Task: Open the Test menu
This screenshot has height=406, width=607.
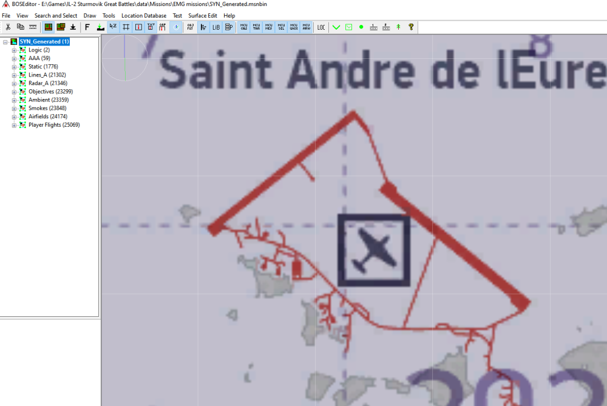Action: (177, 16)
